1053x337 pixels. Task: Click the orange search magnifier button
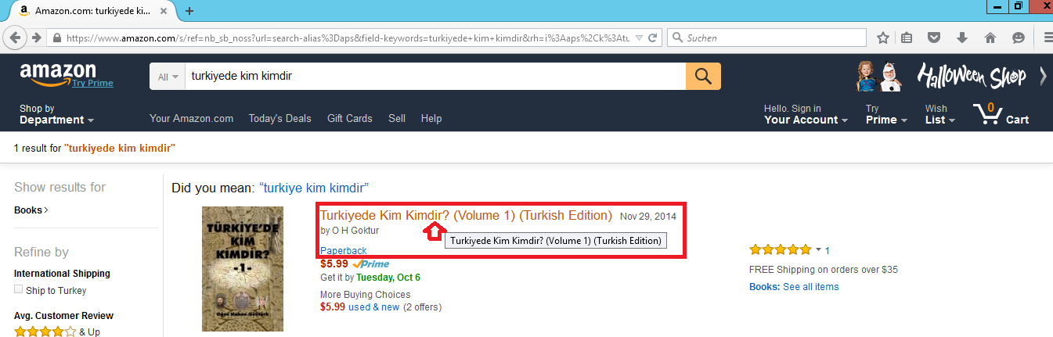tap(703, 76)
